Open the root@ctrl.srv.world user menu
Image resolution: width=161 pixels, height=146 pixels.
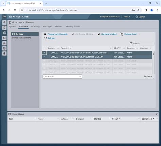click(110, 17)
